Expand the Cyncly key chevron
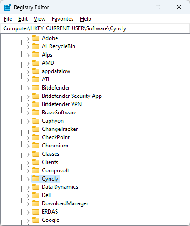This screenshot has width=190, height=226. pyautogui.click(x=28, y=179)
